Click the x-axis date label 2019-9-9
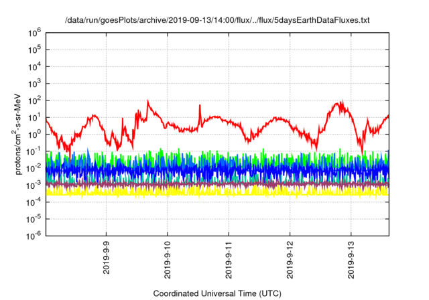The height and width of the screenshot is (300, 429). [x=106, y=258]
